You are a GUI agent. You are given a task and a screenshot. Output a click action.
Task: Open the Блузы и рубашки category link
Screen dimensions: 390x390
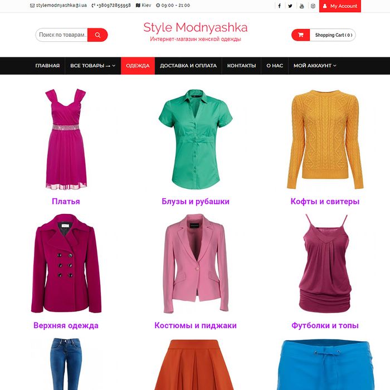[196, 201]
